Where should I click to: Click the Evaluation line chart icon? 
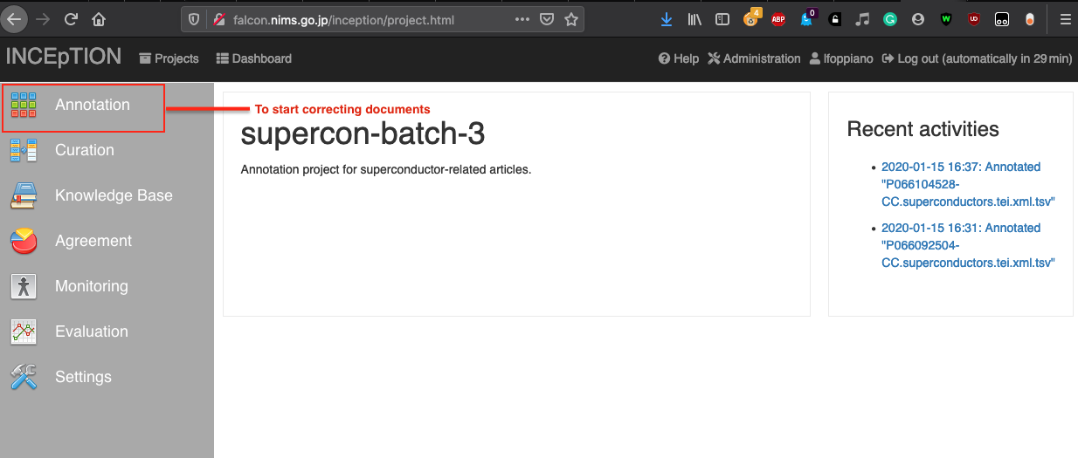(23, 332)
